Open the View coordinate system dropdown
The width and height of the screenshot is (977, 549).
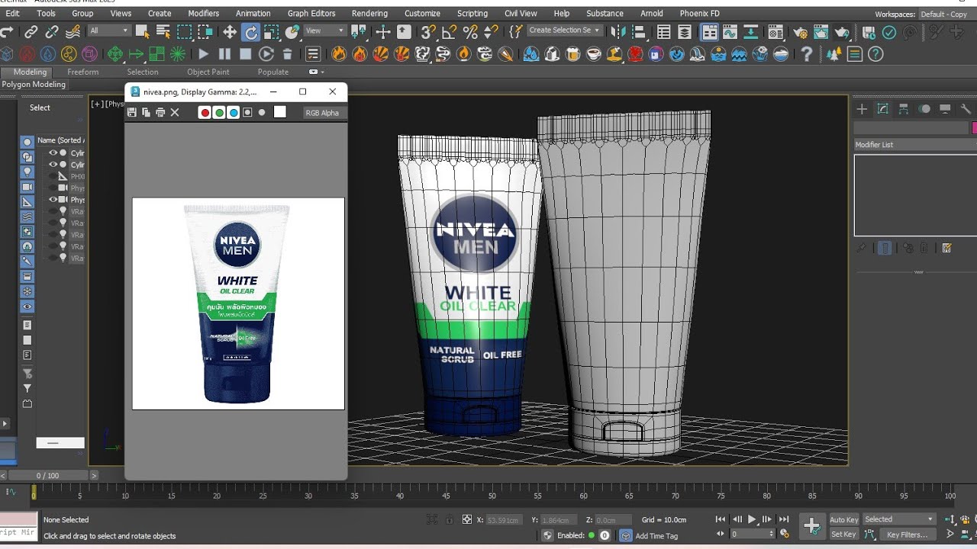click(x=325, y=30)
